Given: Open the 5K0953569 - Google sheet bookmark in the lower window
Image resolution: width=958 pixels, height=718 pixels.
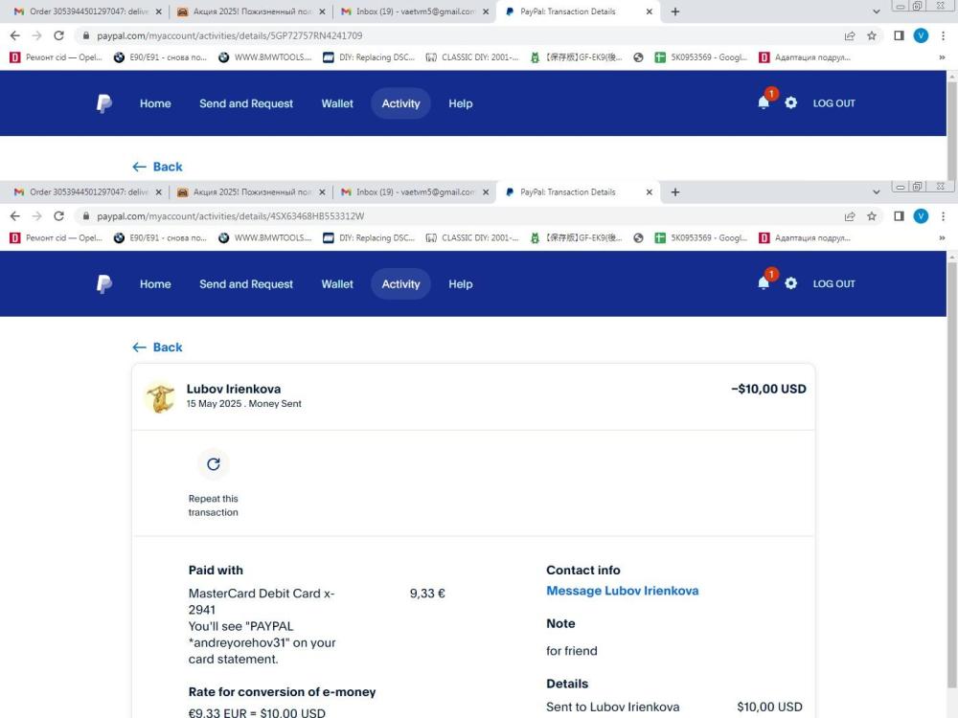Looking at the screenshot, I should [x=701, y=237].
